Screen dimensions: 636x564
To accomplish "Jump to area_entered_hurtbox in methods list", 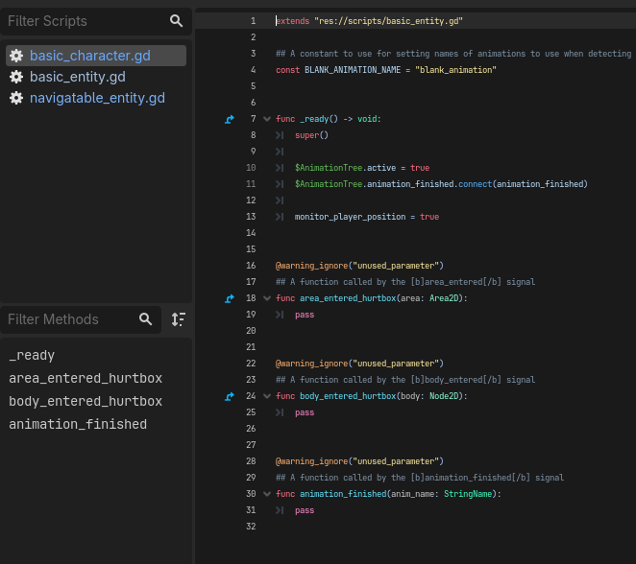I will [x=86, y=378].
